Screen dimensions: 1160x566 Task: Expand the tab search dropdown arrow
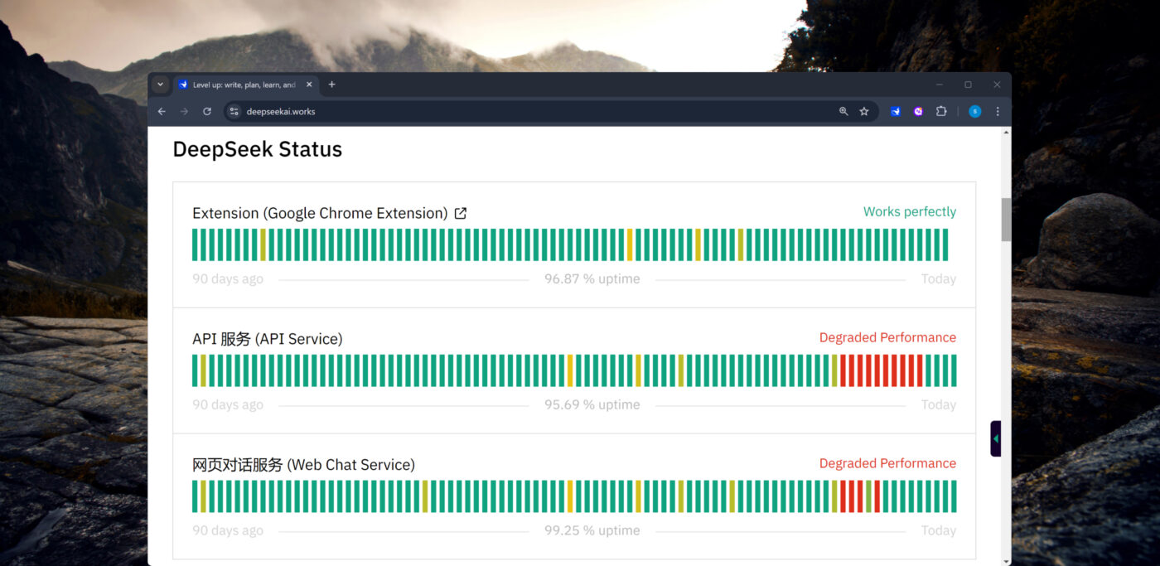[161, 85]
